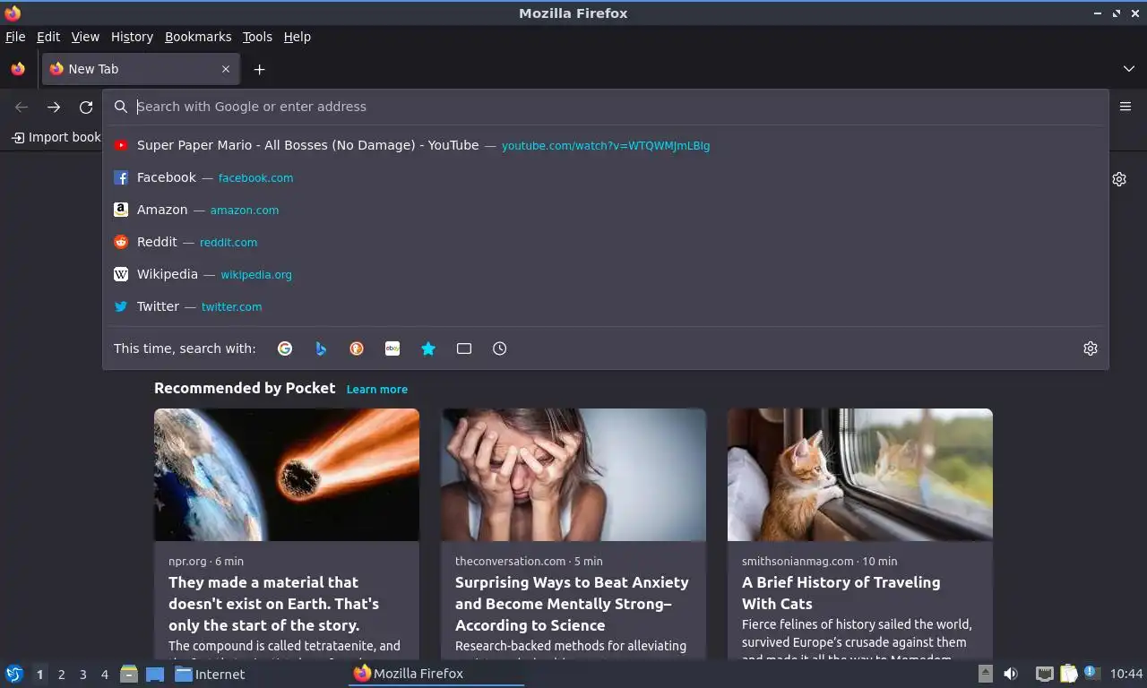Search this time with Bing

tap(321, 348)
